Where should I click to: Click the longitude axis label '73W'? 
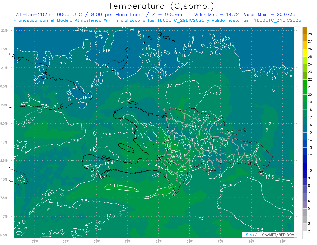tap(128, 242)
